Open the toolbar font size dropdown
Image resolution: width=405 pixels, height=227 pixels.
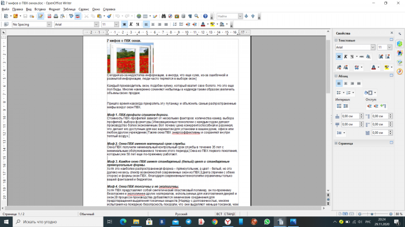click(116, 24)
